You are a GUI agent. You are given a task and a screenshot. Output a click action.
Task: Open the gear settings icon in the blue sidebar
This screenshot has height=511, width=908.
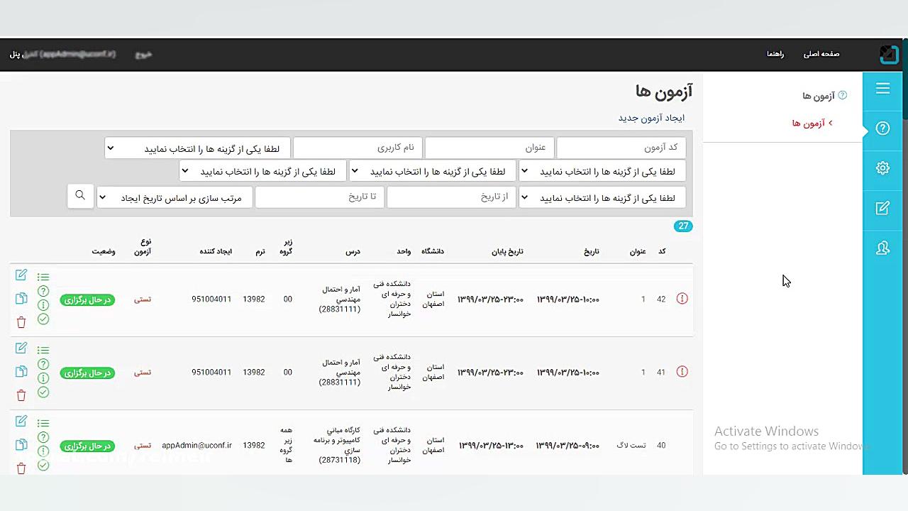(882, 168)
